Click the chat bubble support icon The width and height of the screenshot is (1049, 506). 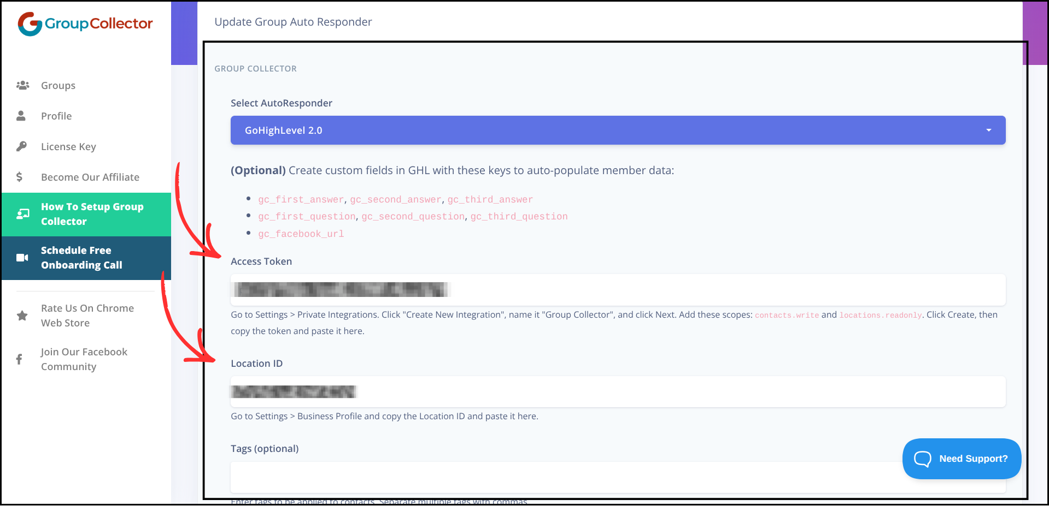tap(923, 459)
